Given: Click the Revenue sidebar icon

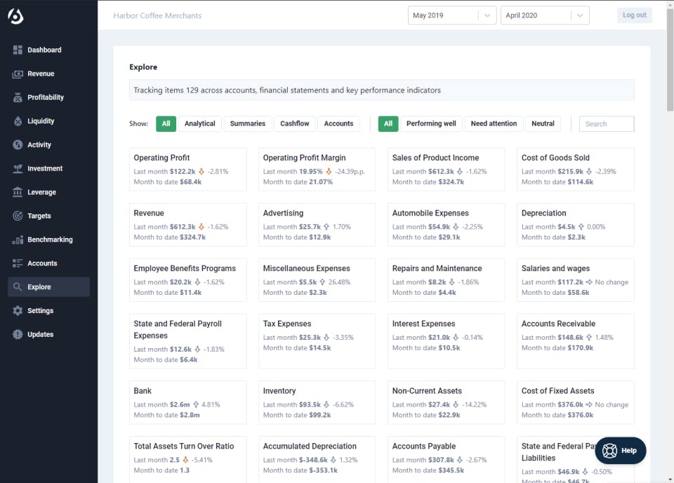Looking at the screenshot, I should pos(18,74).
